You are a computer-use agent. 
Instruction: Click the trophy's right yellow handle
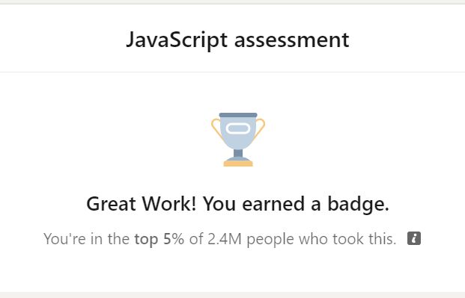259,128
